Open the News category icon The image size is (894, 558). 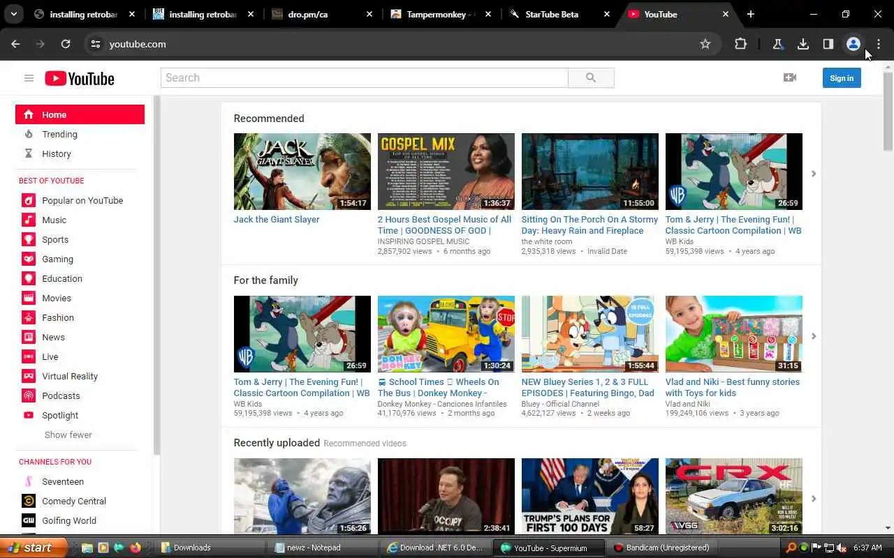coord(29,337)
